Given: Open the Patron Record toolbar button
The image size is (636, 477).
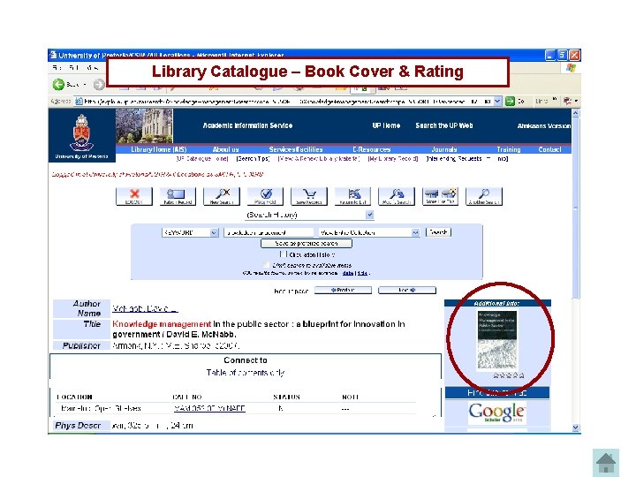Looking at the screenshot, I should 178,196.
